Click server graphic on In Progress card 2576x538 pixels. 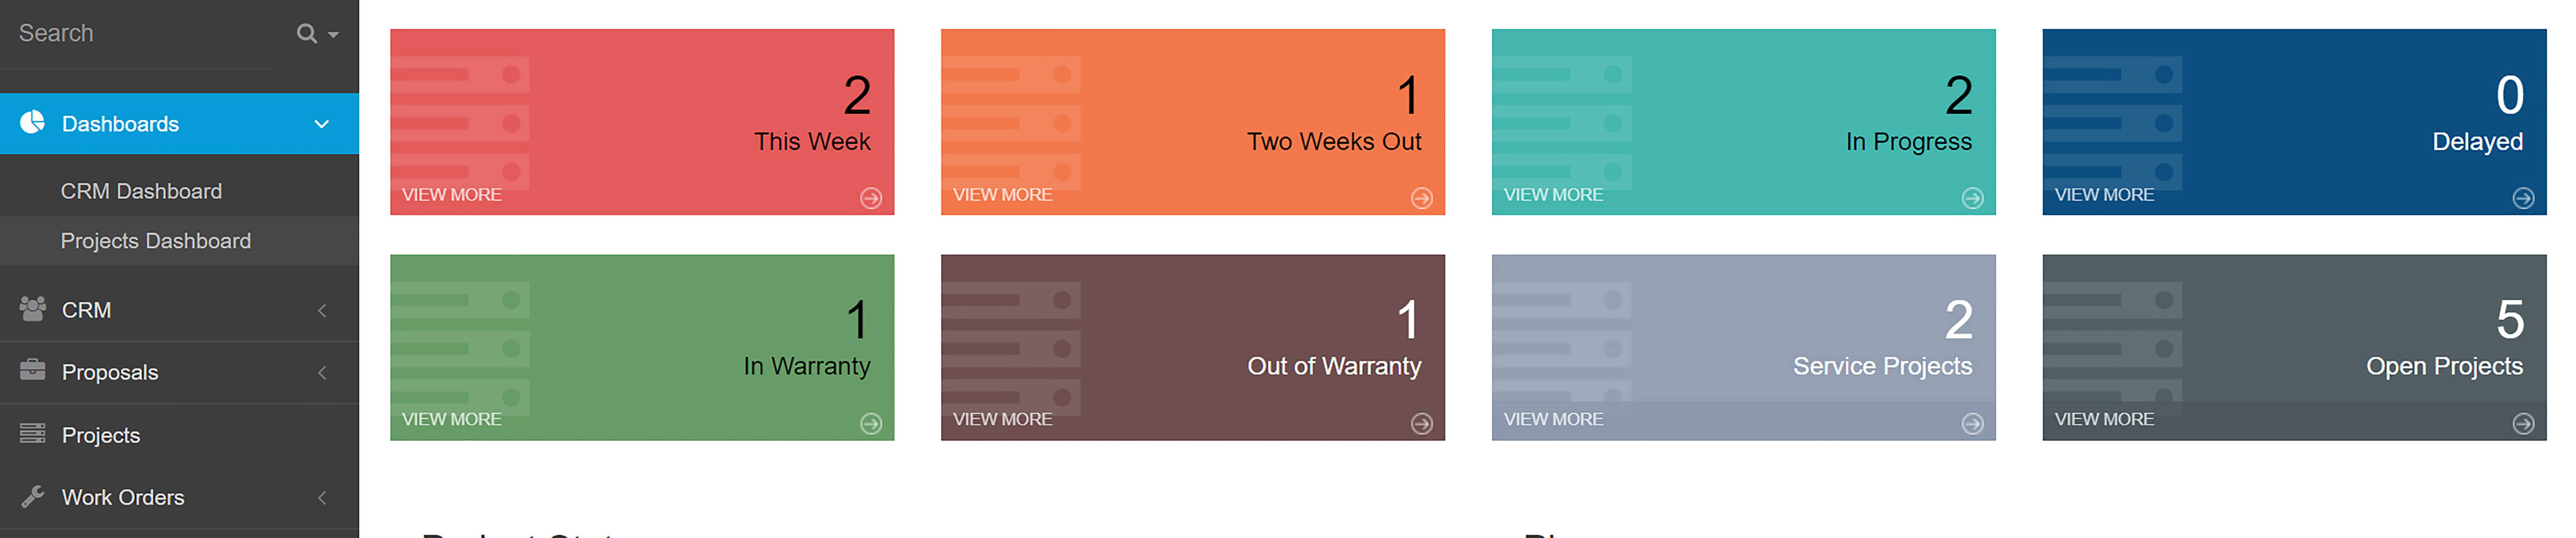tap(1562, 123)
